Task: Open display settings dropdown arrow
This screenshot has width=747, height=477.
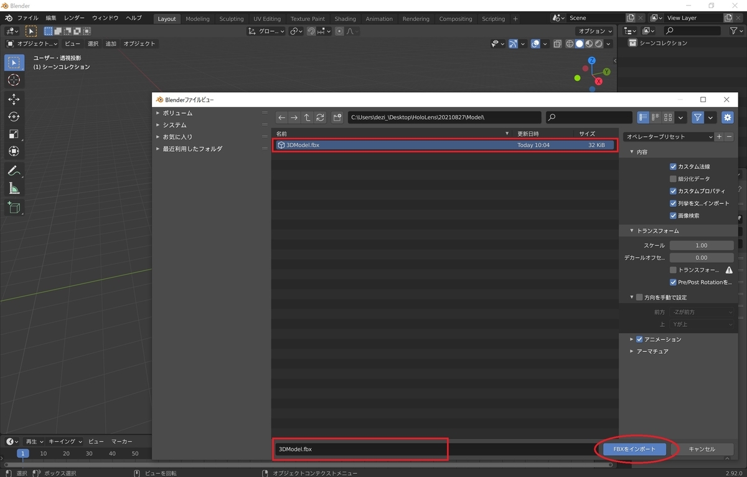Action: pos(682,117)
